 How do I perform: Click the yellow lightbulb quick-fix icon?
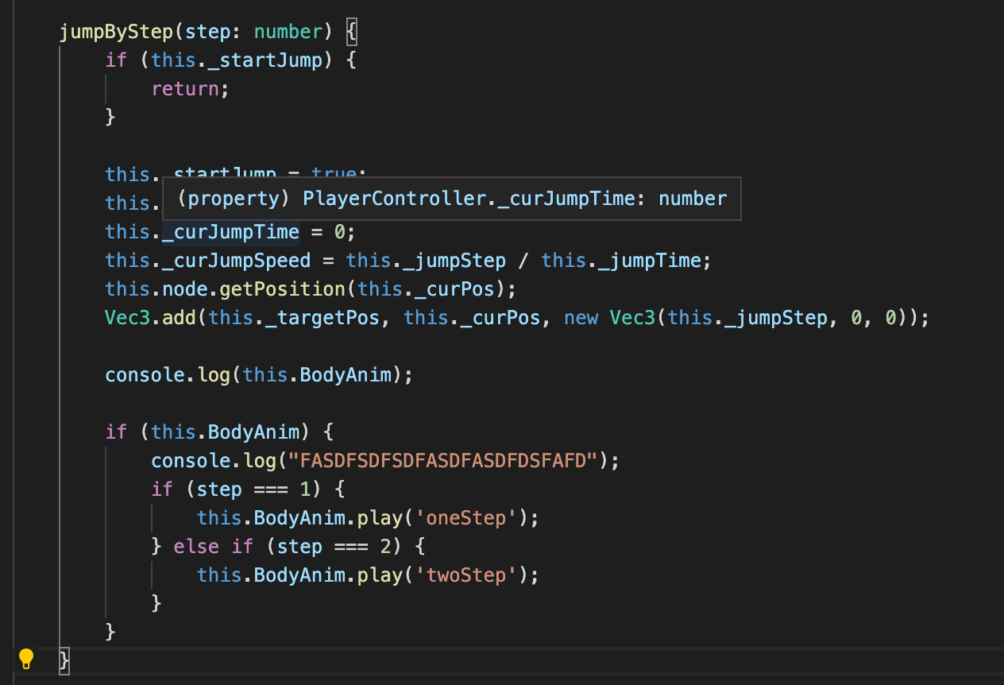click(x=26, y=659)
